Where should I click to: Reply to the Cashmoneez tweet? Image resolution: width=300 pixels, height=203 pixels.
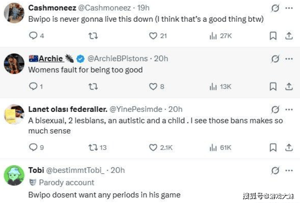pos(32,36)
